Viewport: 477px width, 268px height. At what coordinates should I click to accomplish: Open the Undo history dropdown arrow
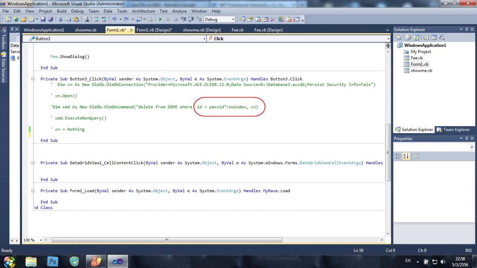120,20
